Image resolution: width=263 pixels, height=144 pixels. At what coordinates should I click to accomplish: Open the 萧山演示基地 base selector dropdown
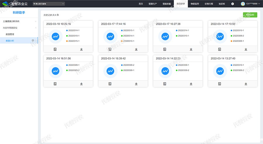point(49,4)
